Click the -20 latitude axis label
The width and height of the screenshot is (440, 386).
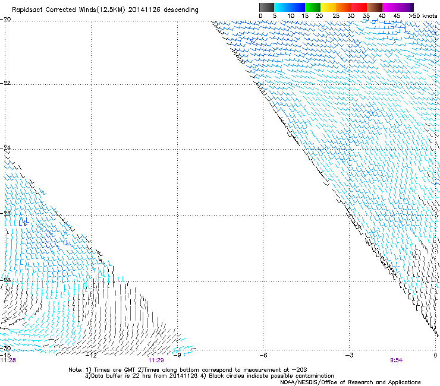coord(5,20)
